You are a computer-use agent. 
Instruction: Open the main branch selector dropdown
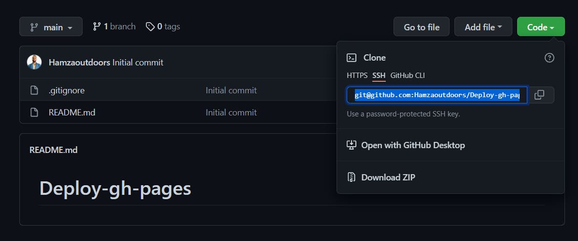51,27
